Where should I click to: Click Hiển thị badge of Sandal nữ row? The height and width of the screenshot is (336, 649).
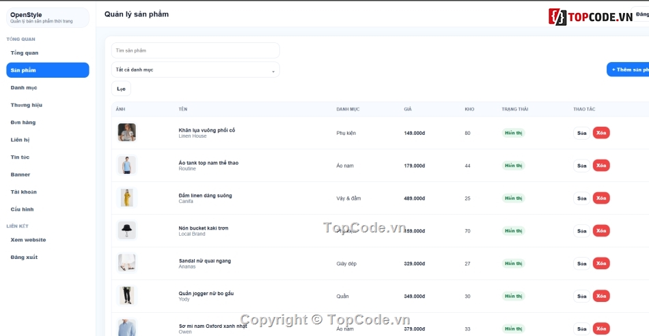[513, 263]
